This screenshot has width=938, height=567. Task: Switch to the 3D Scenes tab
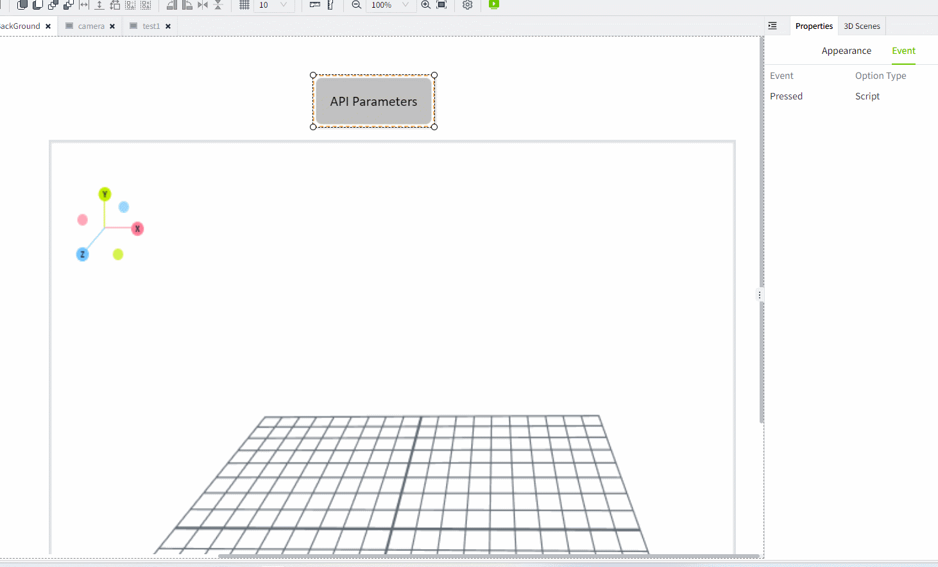pyautogui.click(x=862, y=26)
